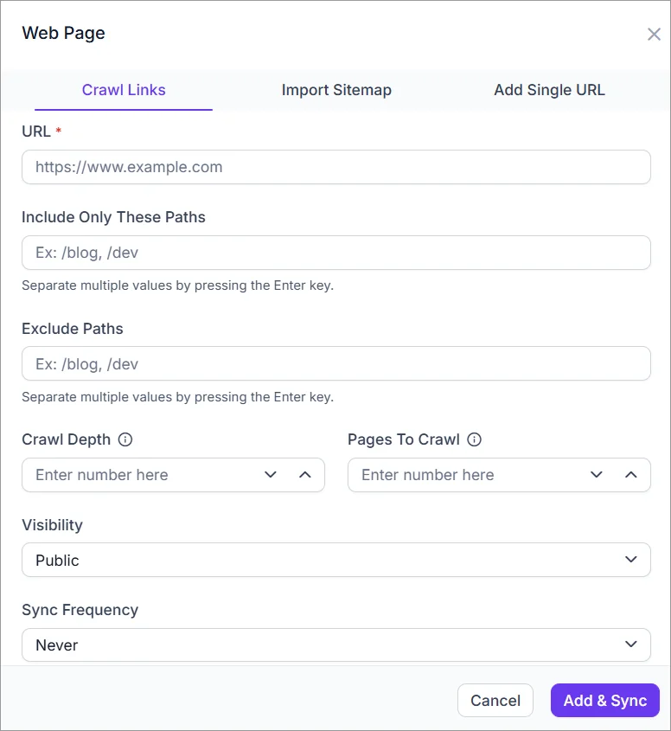Open the Visibility dropdown showing Public
Screen dimensions: 671x731
[x=335, y=560]
